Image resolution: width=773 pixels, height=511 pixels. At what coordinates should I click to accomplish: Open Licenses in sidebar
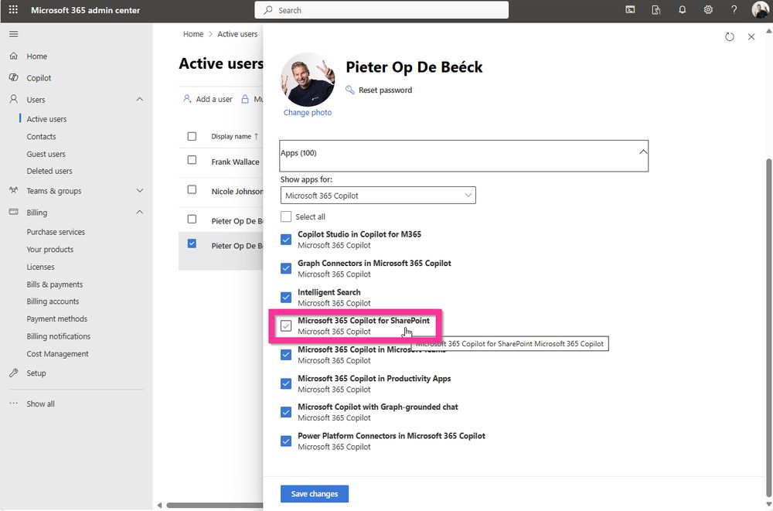click(40, 267)
